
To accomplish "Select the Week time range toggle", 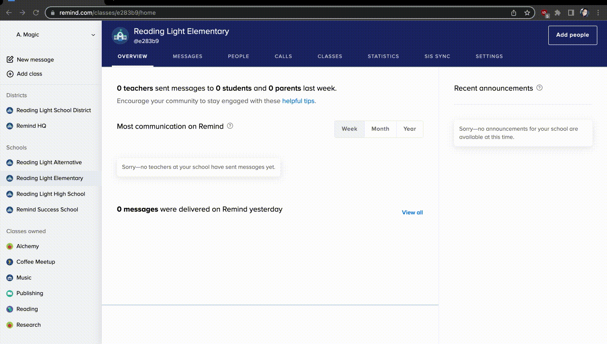I will [x=350, y=129].
